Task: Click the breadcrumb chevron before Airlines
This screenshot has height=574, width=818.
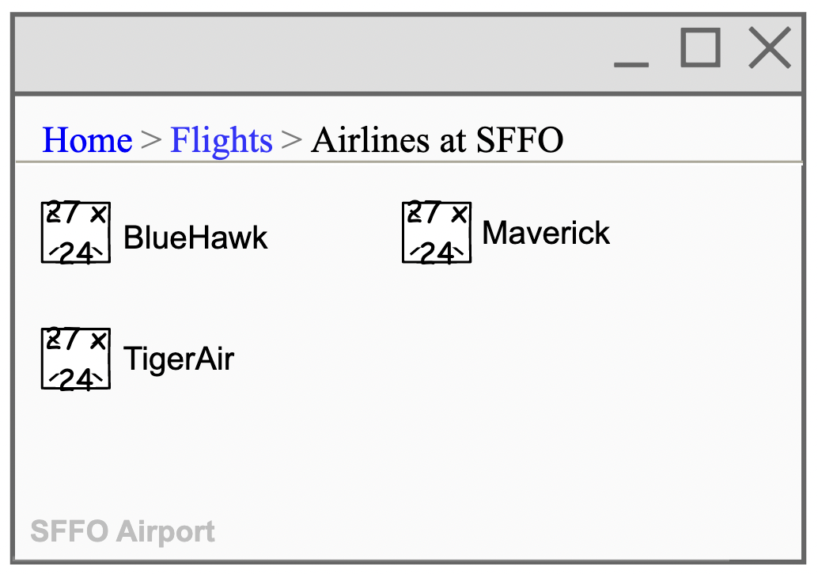Action: tap(290, 140)
